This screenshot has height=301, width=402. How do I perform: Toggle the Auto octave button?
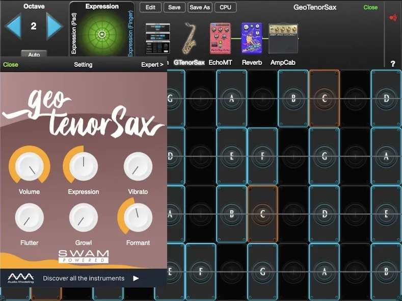coord(34,54)
